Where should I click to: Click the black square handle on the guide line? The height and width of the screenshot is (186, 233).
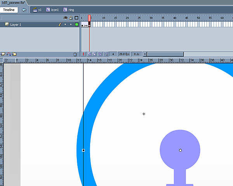(x=83, y=150)
